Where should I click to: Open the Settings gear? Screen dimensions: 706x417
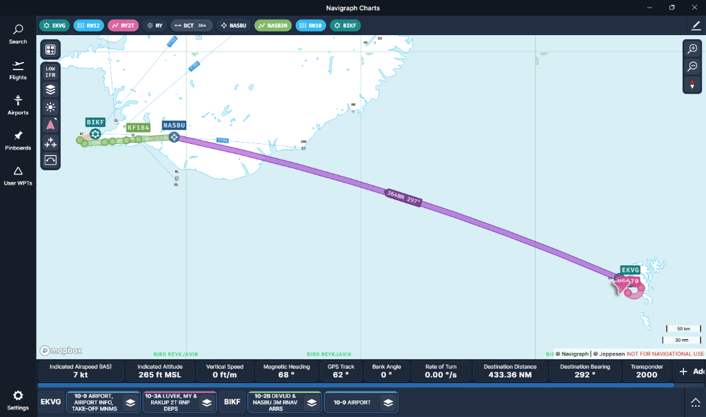pyautogui.click(x=18, y=400)
